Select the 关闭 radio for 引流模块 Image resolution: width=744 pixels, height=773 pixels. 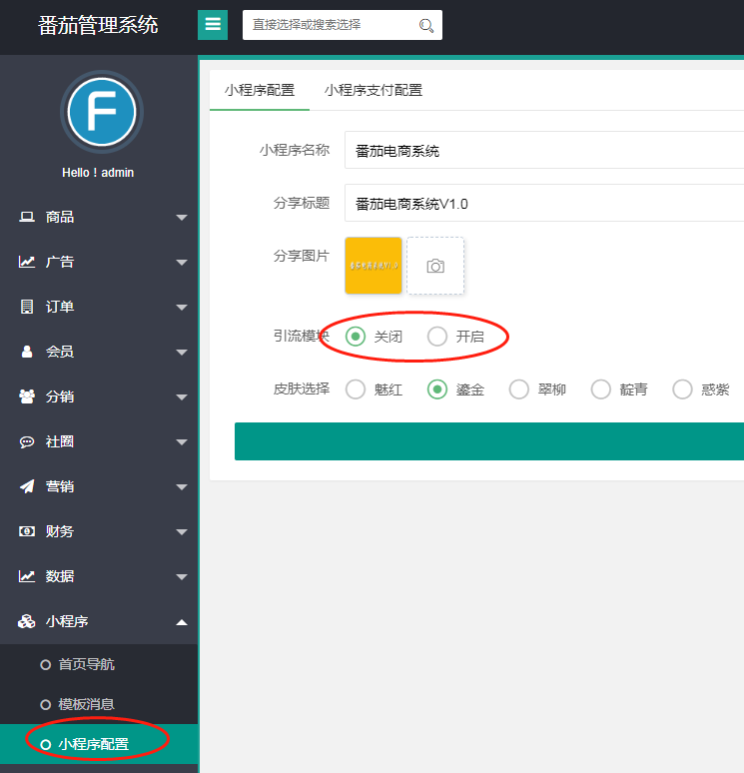356,337
